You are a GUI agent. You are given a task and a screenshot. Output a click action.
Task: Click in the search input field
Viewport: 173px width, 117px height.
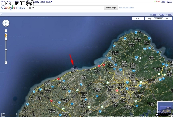tap(66, 8)
